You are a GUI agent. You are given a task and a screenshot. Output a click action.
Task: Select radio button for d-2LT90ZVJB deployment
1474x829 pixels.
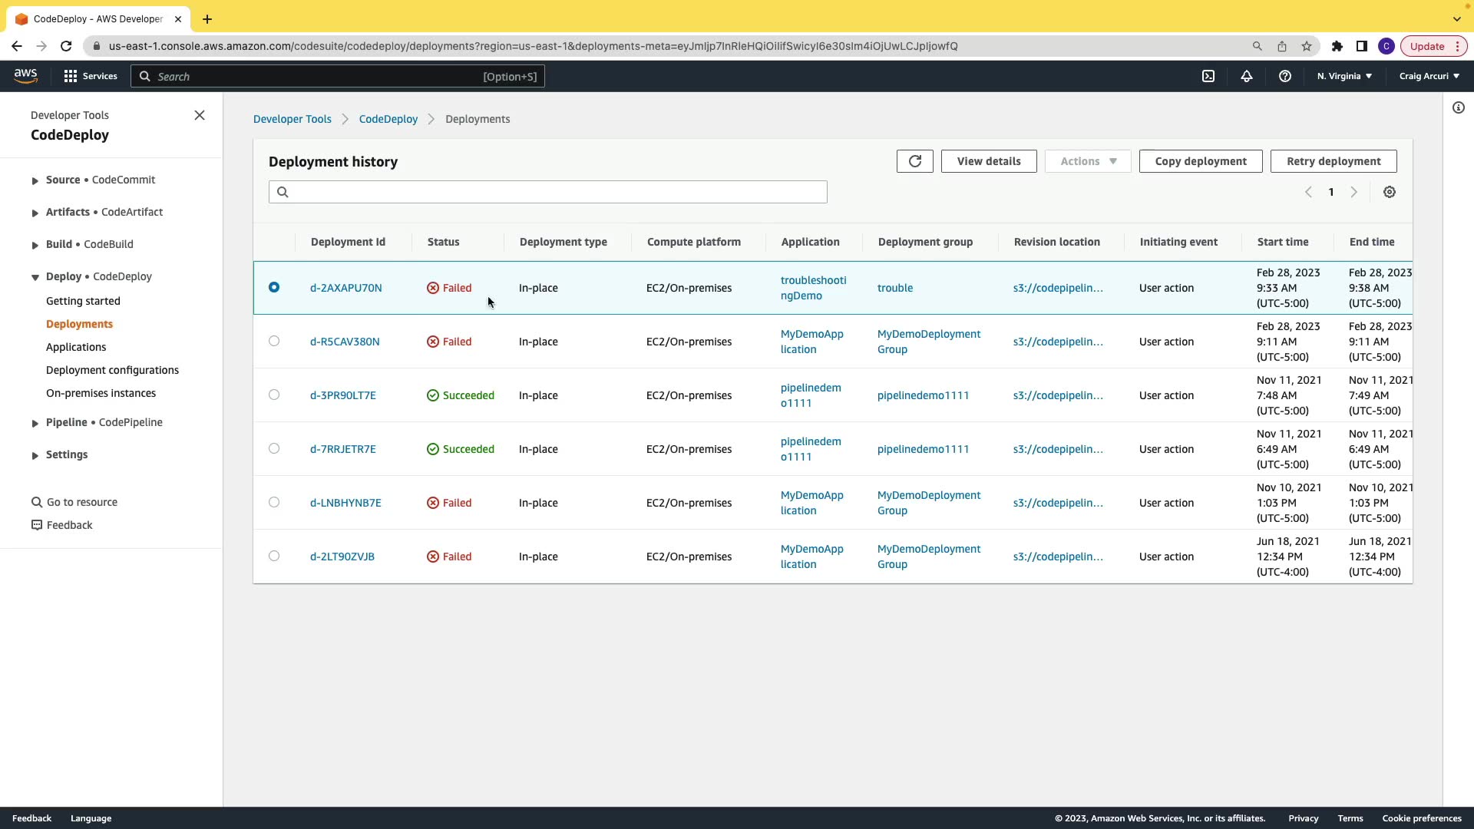point(274,556)
